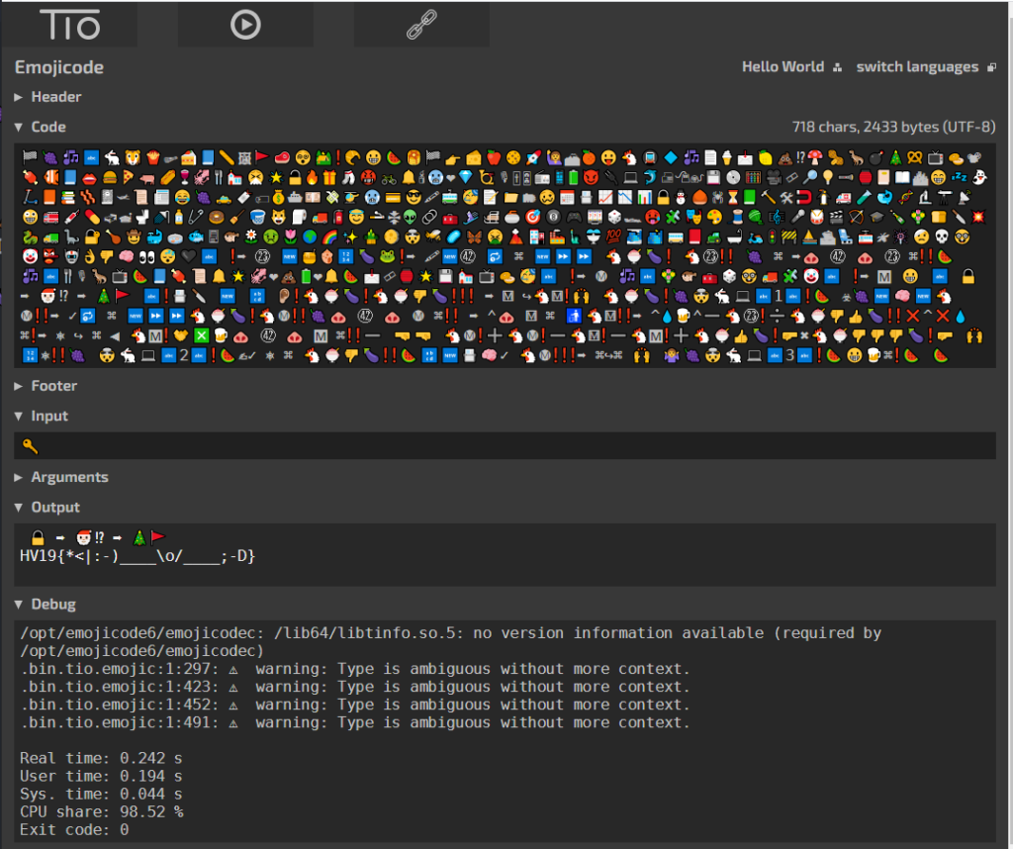
Task: Click inside the emoji Code editor
Action: point(505,256)
